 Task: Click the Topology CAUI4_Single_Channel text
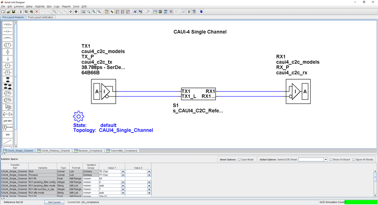click(x=113, y=130)
